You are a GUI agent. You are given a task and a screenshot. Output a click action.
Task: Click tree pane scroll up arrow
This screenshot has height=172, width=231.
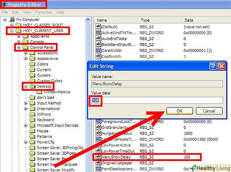click(88, 20)
